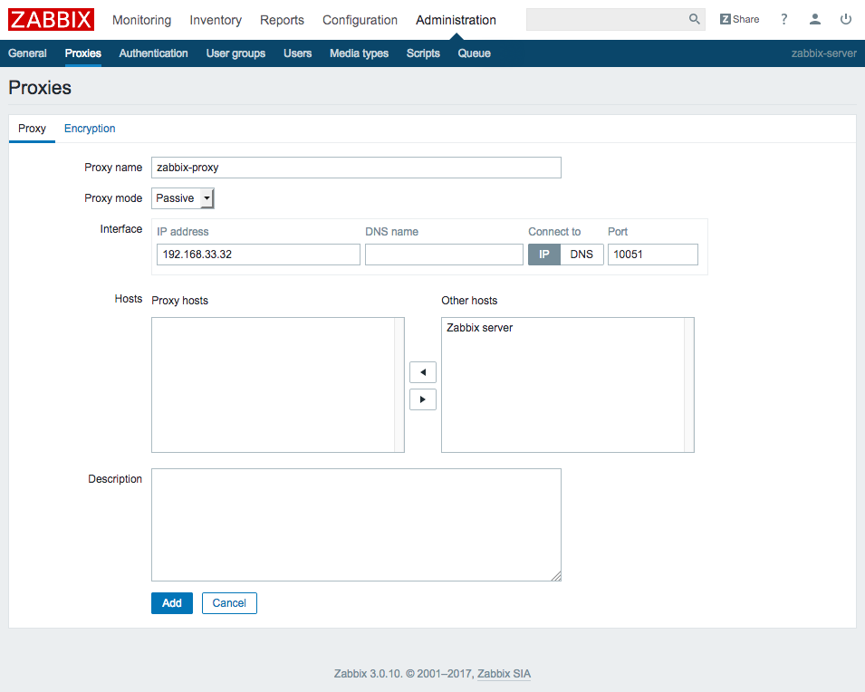The width and height of the screenshot is (865, 692).
Task: Select IP in Connect to toggle
Action: [x=544, y=255]
